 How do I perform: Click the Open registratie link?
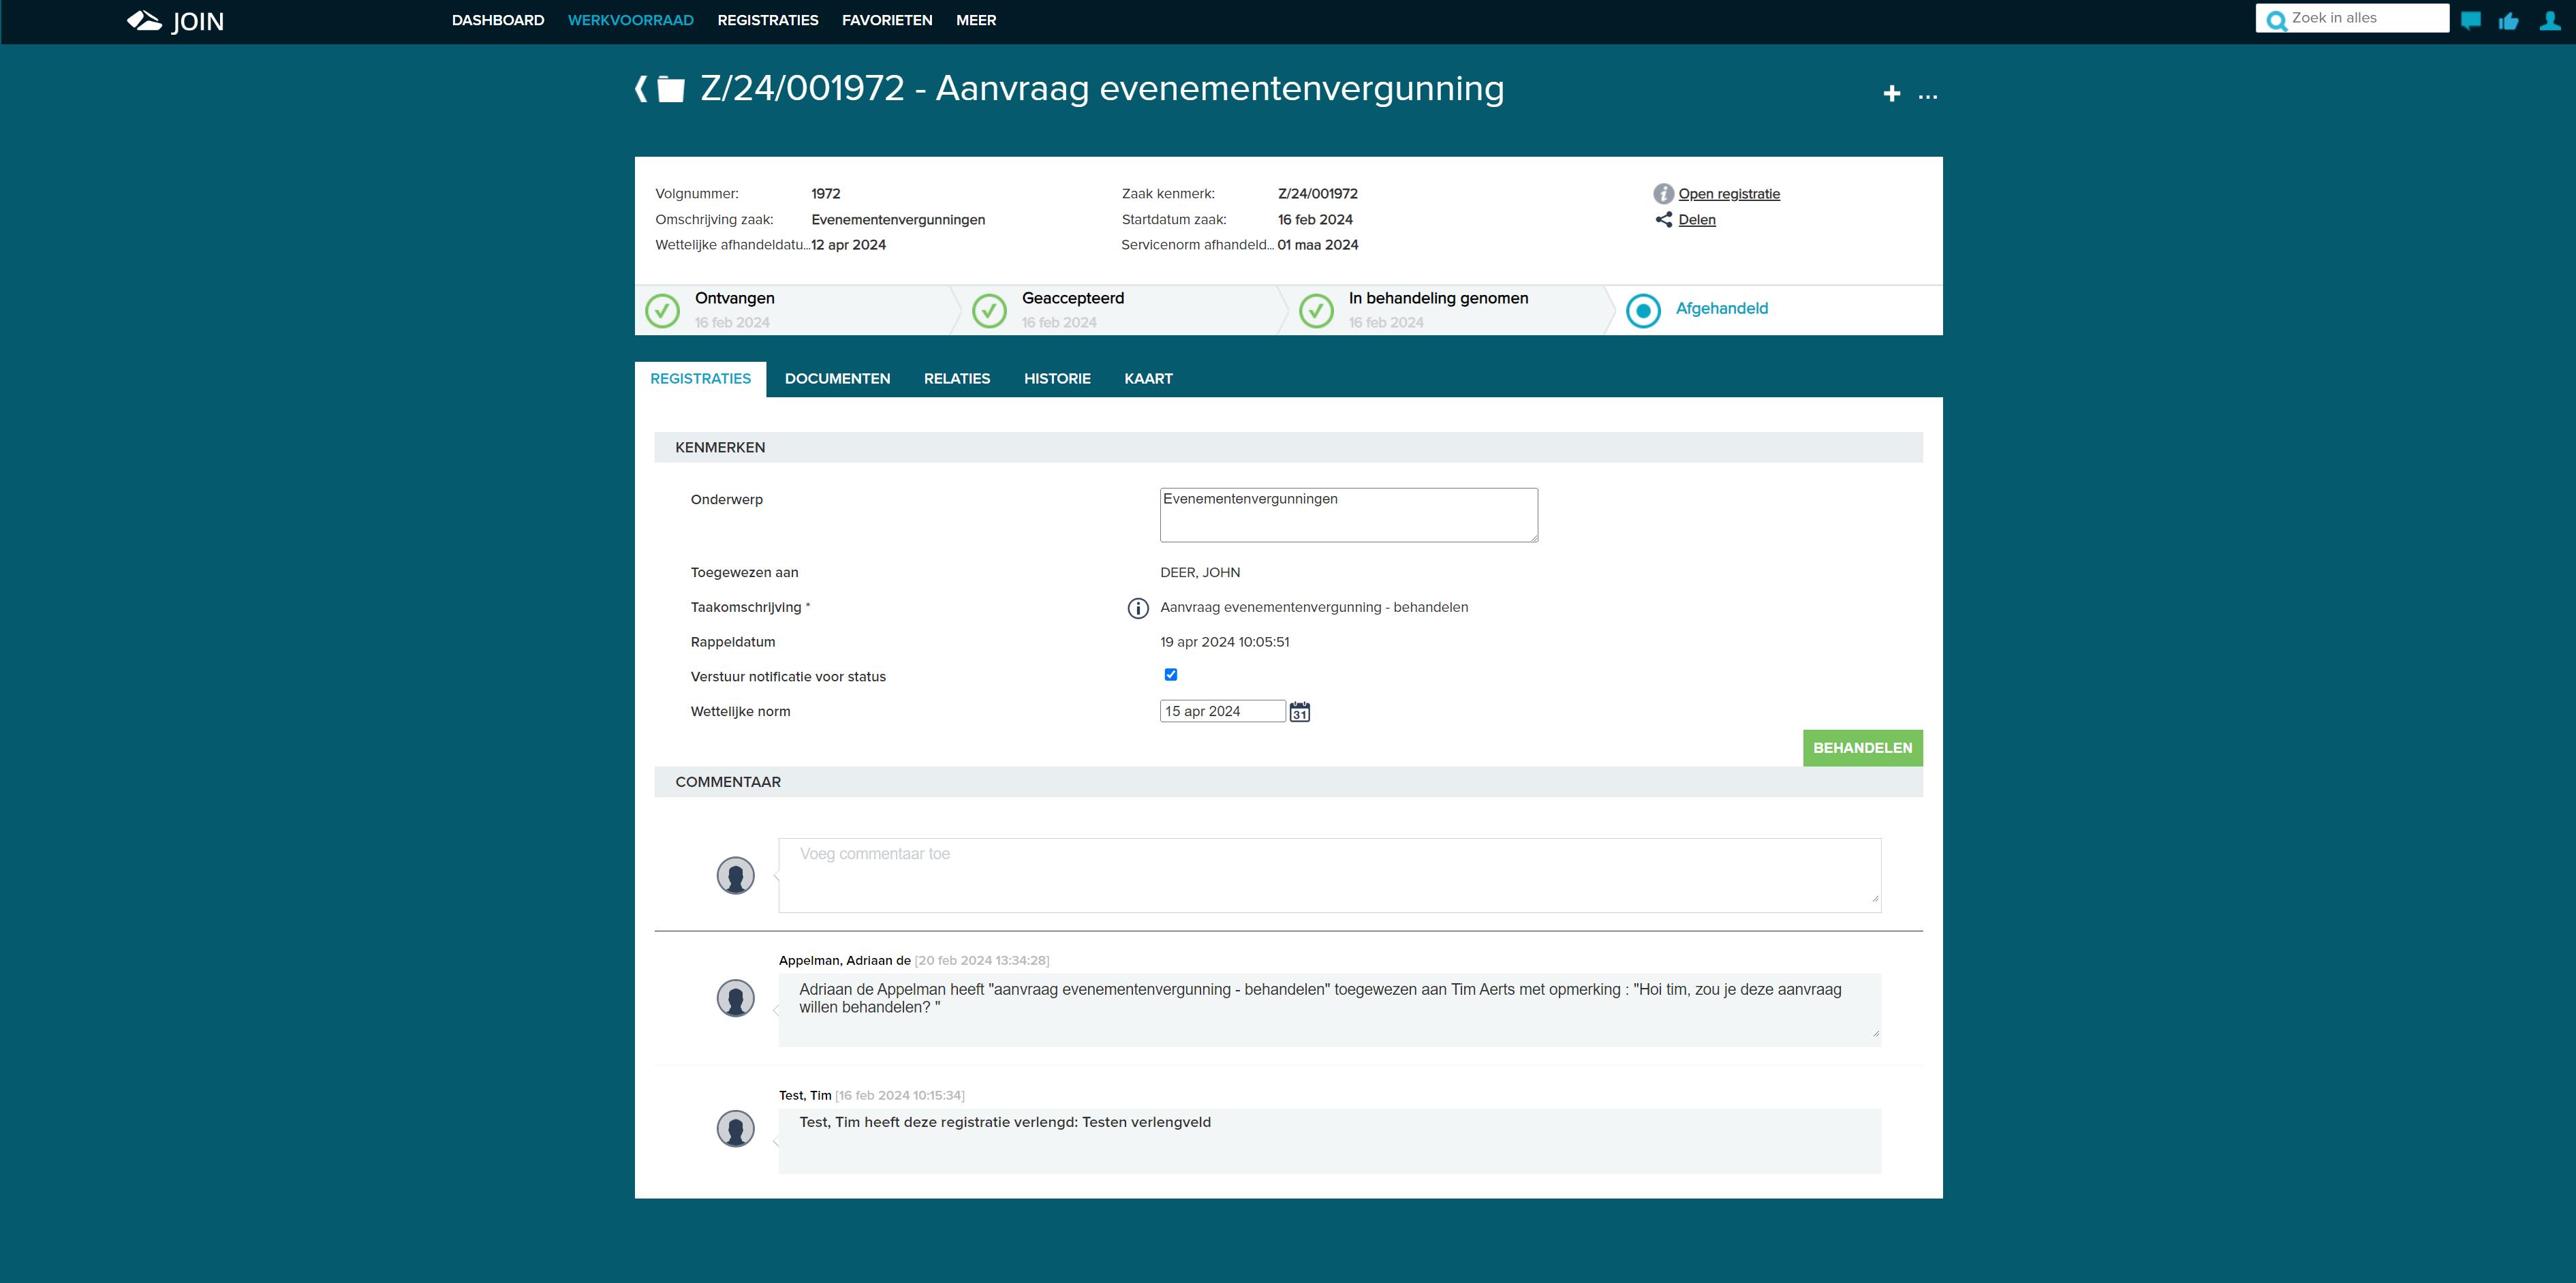tap(1729, 194)
